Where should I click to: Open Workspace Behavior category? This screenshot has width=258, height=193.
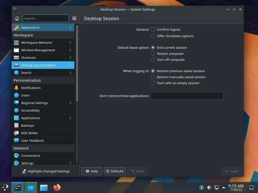point(43,42)
